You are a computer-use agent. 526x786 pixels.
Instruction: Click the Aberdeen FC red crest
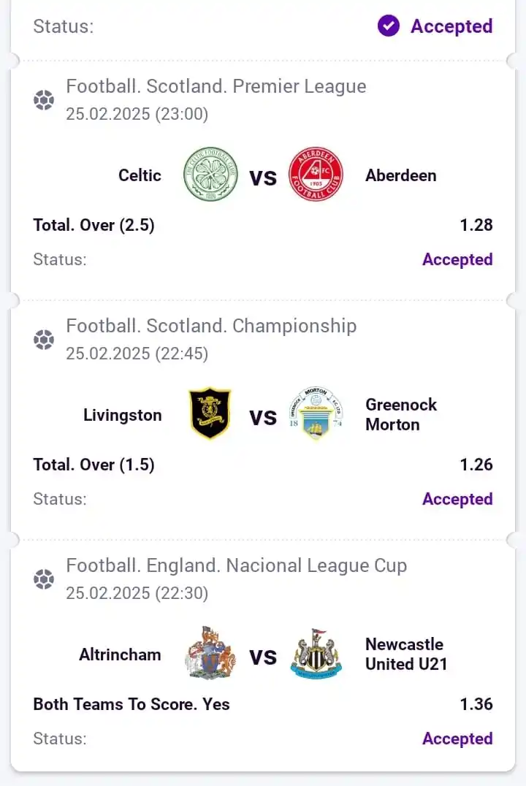tap(316, 175)
